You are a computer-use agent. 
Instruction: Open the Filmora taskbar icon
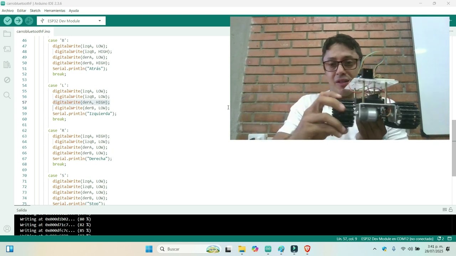[x=294, y=249]
